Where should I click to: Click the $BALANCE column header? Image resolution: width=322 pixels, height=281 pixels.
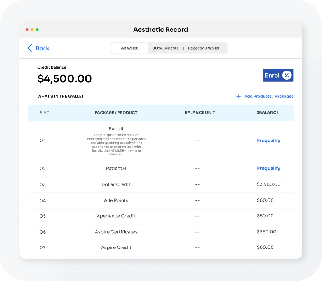click(268, 113)
